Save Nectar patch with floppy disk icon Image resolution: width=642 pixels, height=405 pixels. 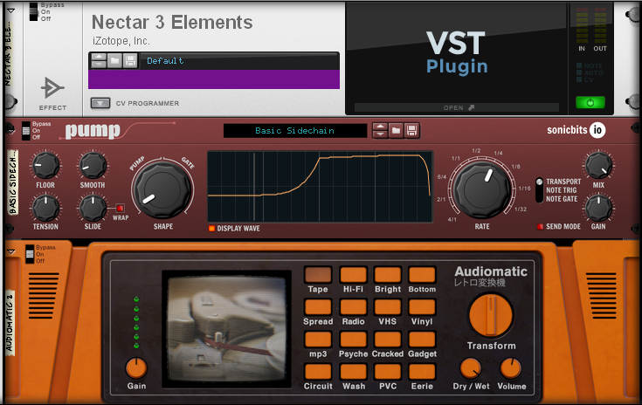coord(131,61)
